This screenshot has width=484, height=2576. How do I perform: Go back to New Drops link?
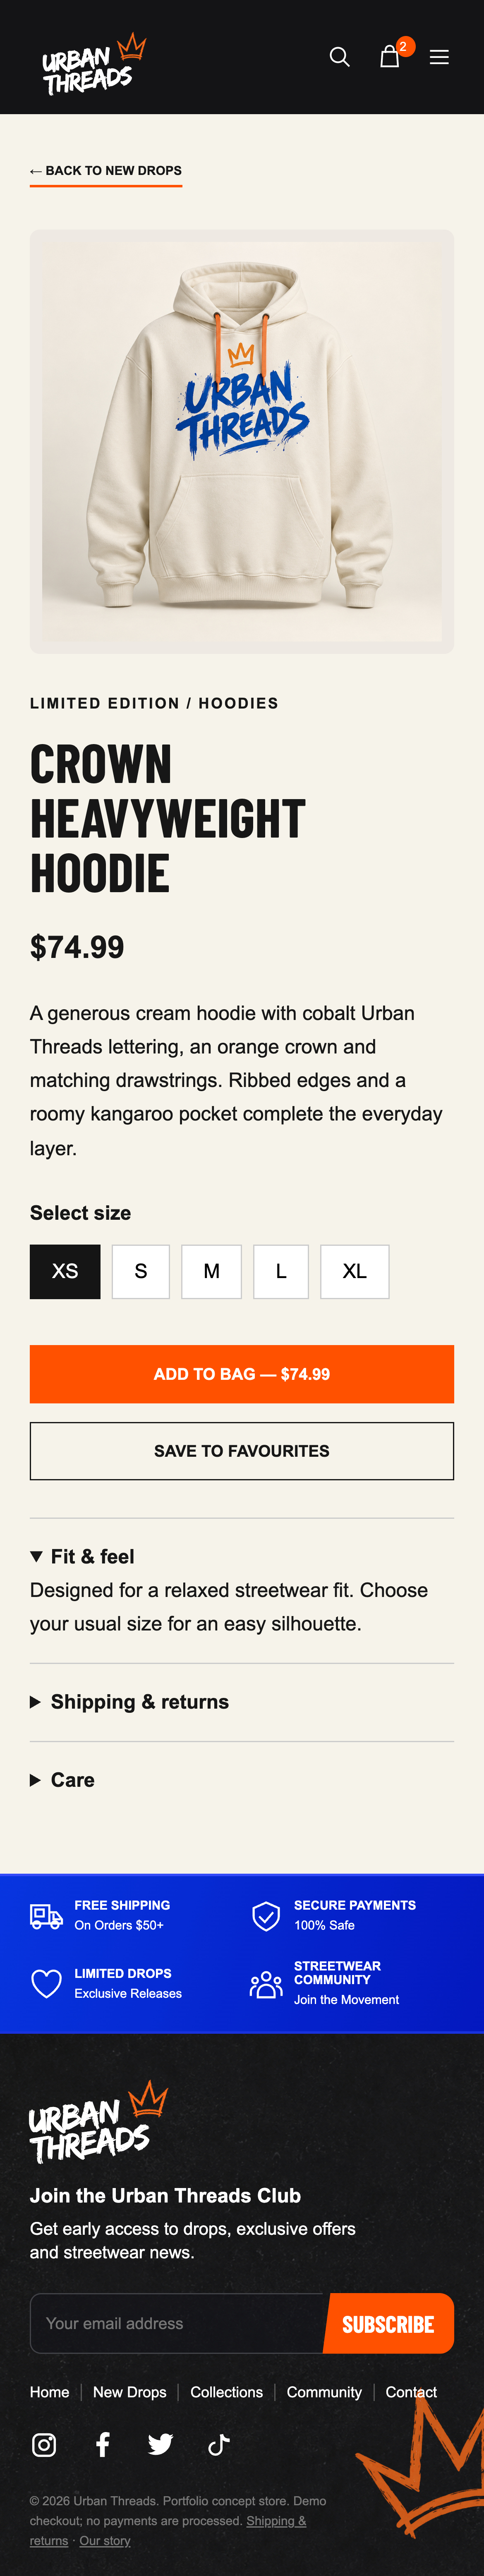pyautogui.click(x=106, y=171)
